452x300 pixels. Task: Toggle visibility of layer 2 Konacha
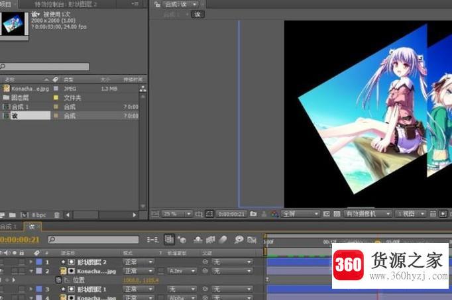1,271
